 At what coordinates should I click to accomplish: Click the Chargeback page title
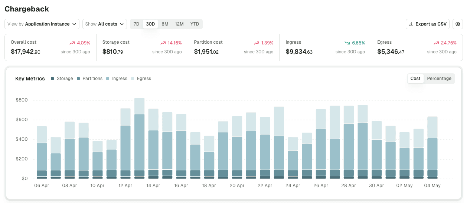point(27,9)
